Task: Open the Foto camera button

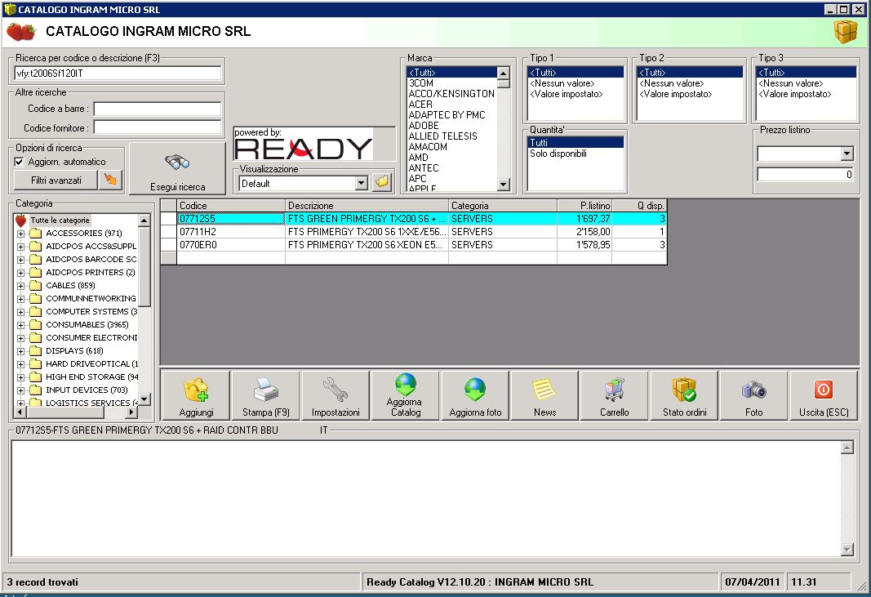Action: pyautogui.click(x=753, y=395)
